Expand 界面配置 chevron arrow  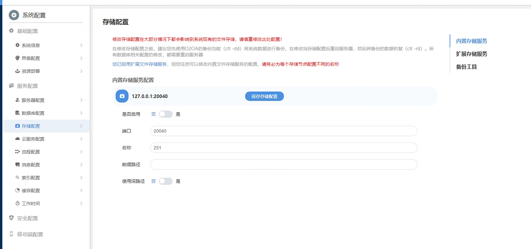[81, 58]
